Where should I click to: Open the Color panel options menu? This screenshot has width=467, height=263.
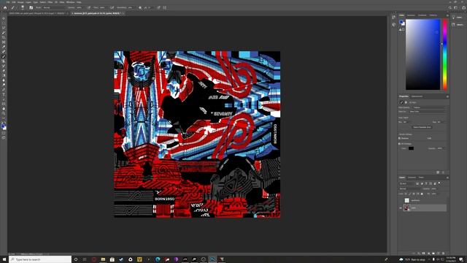click(447, 15)
